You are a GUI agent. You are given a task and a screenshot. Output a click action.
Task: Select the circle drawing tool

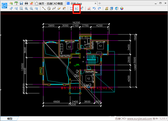pyautogui.click(x=49, y=8)
